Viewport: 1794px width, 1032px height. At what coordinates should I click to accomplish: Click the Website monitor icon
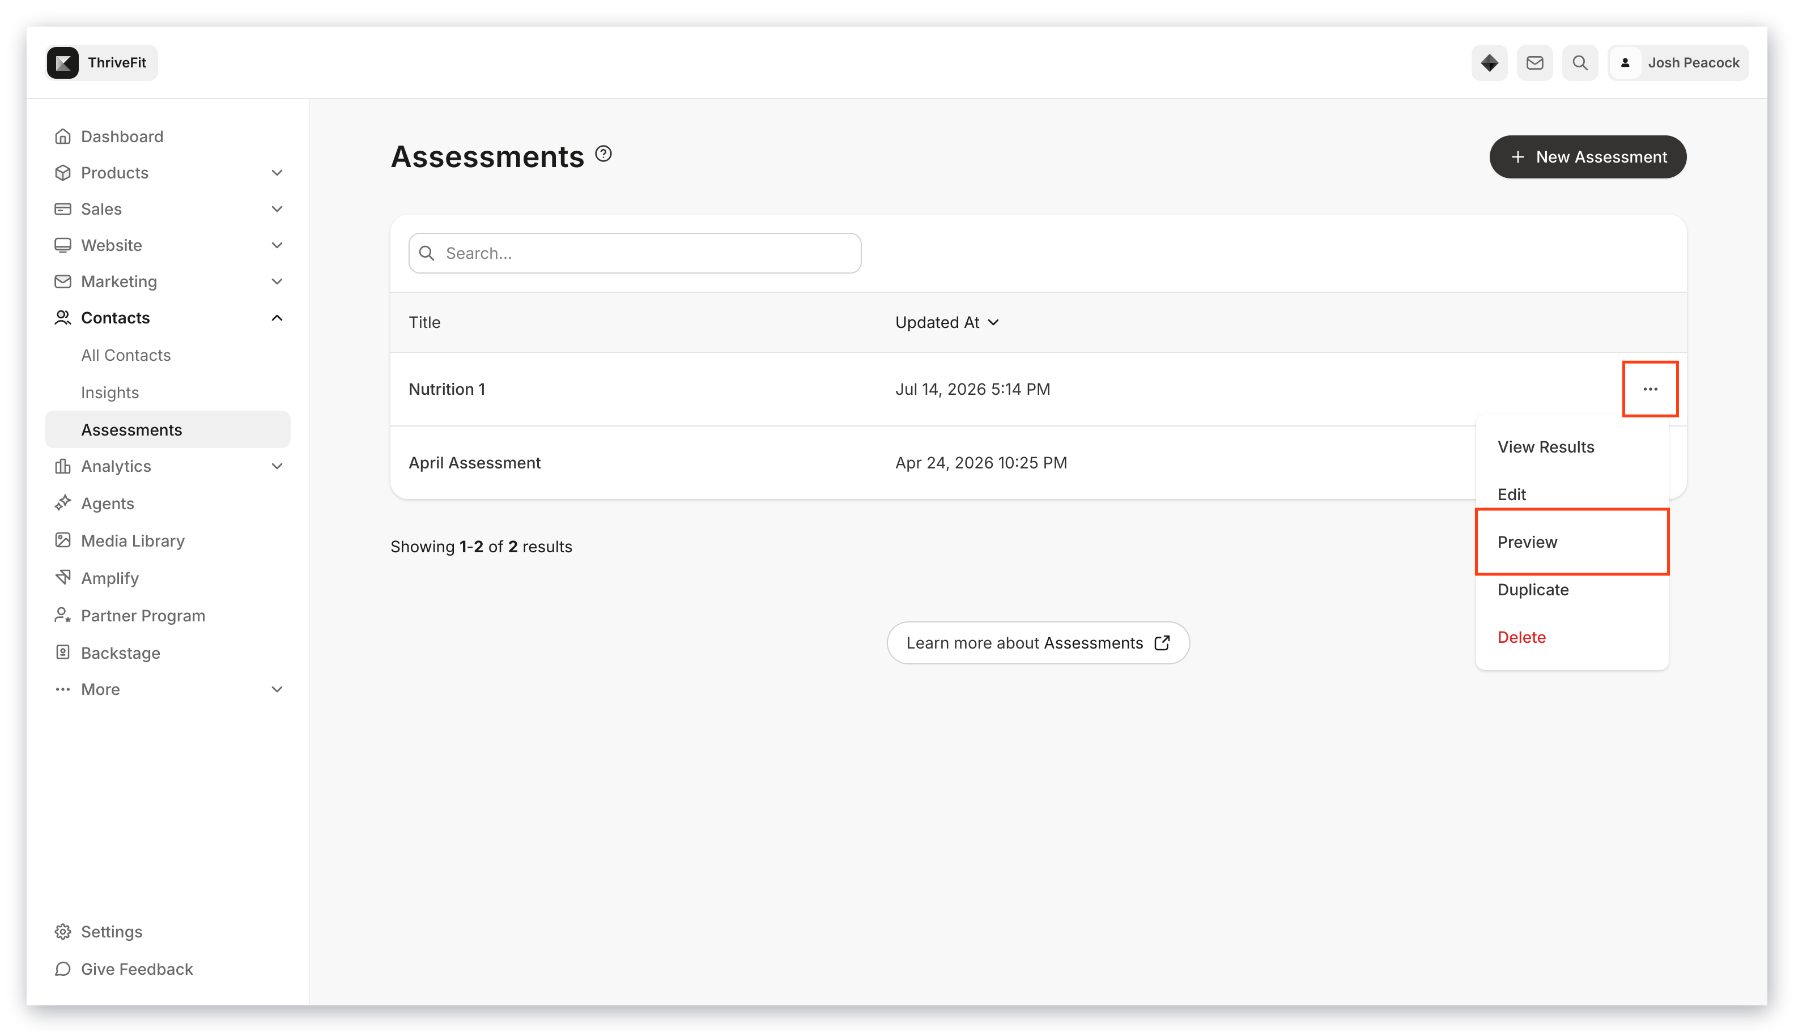62,245
